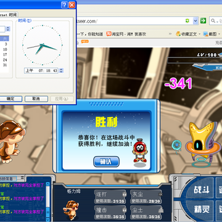Close the date-time dialog
The image size is (222, 222).
coord(72,5)
